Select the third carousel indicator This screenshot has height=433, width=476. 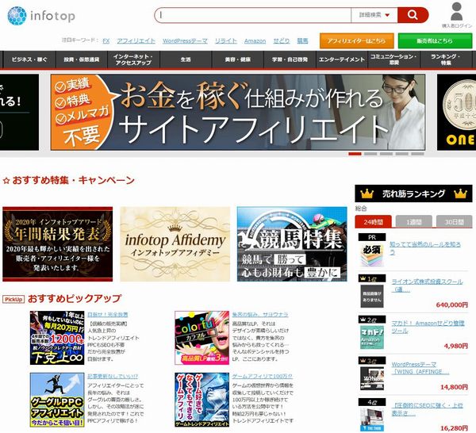(x=386, y=154)
